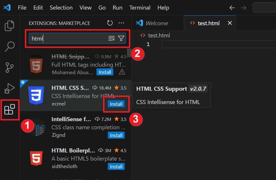
Task: Click the HTML CSS Support CSS3 logo
Action: click(x=36, y=95)
